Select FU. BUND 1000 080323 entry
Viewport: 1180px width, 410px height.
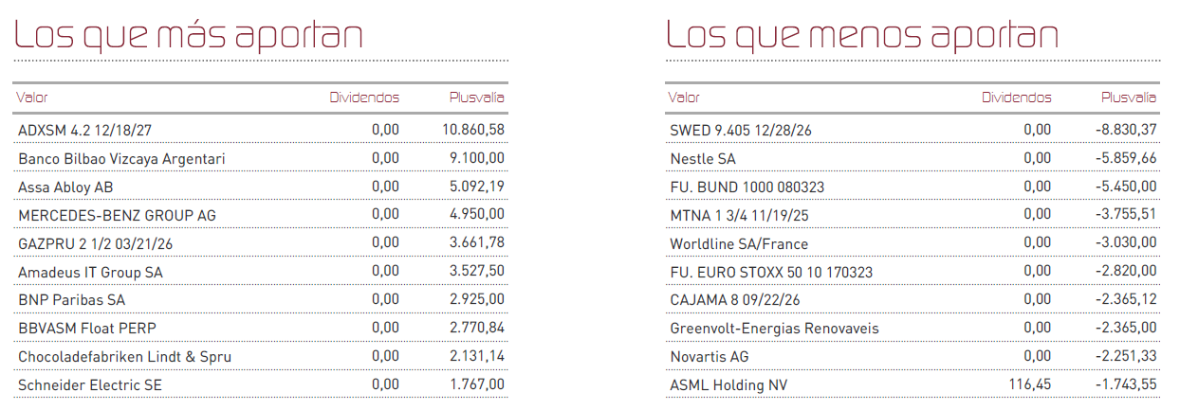(747, 187)
